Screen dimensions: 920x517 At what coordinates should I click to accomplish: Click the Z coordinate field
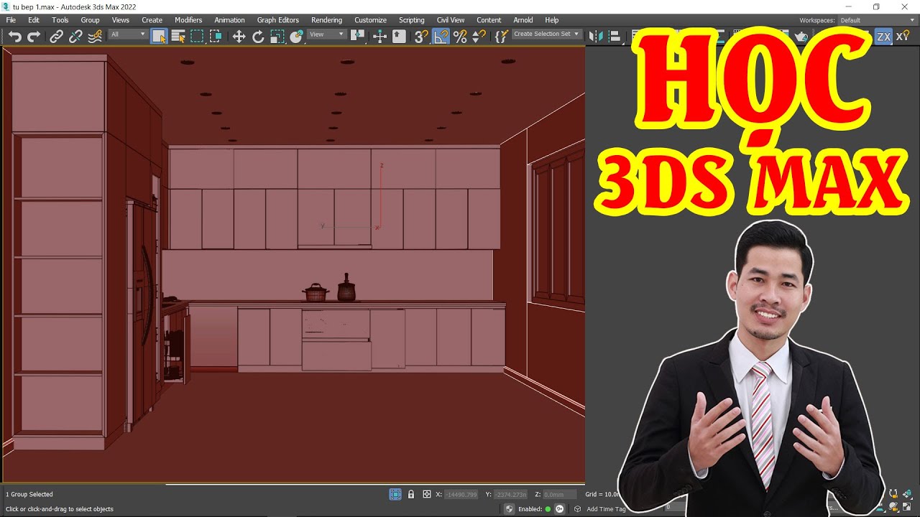(x=559, y=494)
